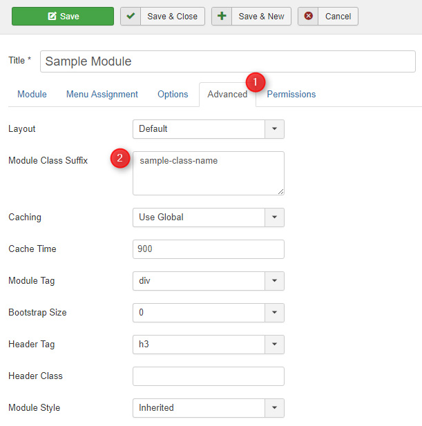Image resolution: width=422 pixels, height=426 pixels.
Task: Click the green Save button
Action: pyautogui.click(x=62, y=17)
